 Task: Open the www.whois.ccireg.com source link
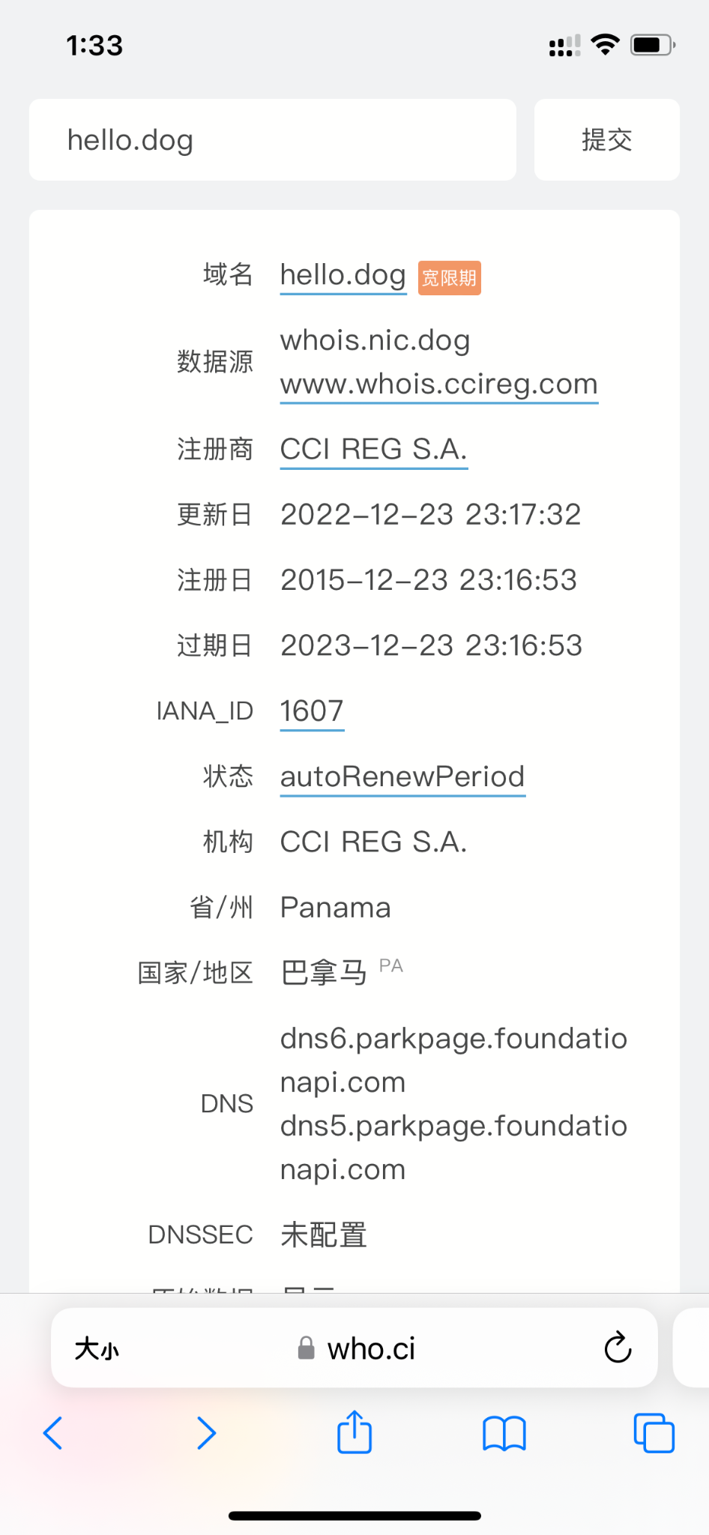pyautogui.click(x=438, y=384)
